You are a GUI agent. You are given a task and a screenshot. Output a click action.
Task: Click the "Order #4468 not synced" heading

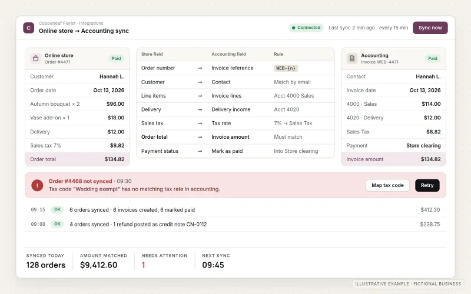[x=80, y=181]
